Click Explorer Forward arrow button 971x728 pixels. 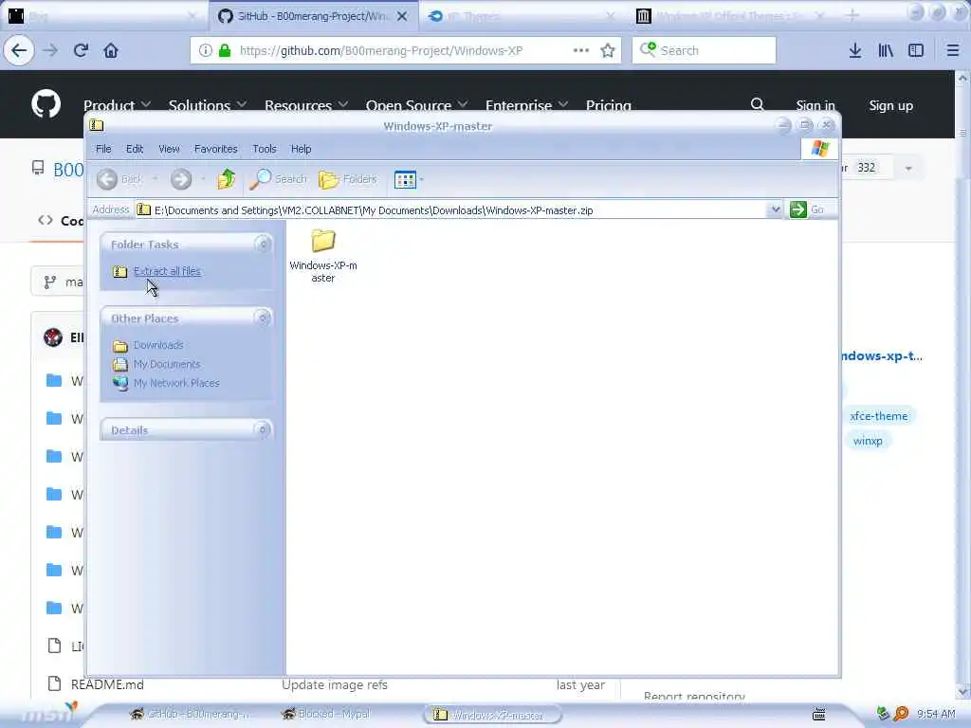[x=181, y=179]
